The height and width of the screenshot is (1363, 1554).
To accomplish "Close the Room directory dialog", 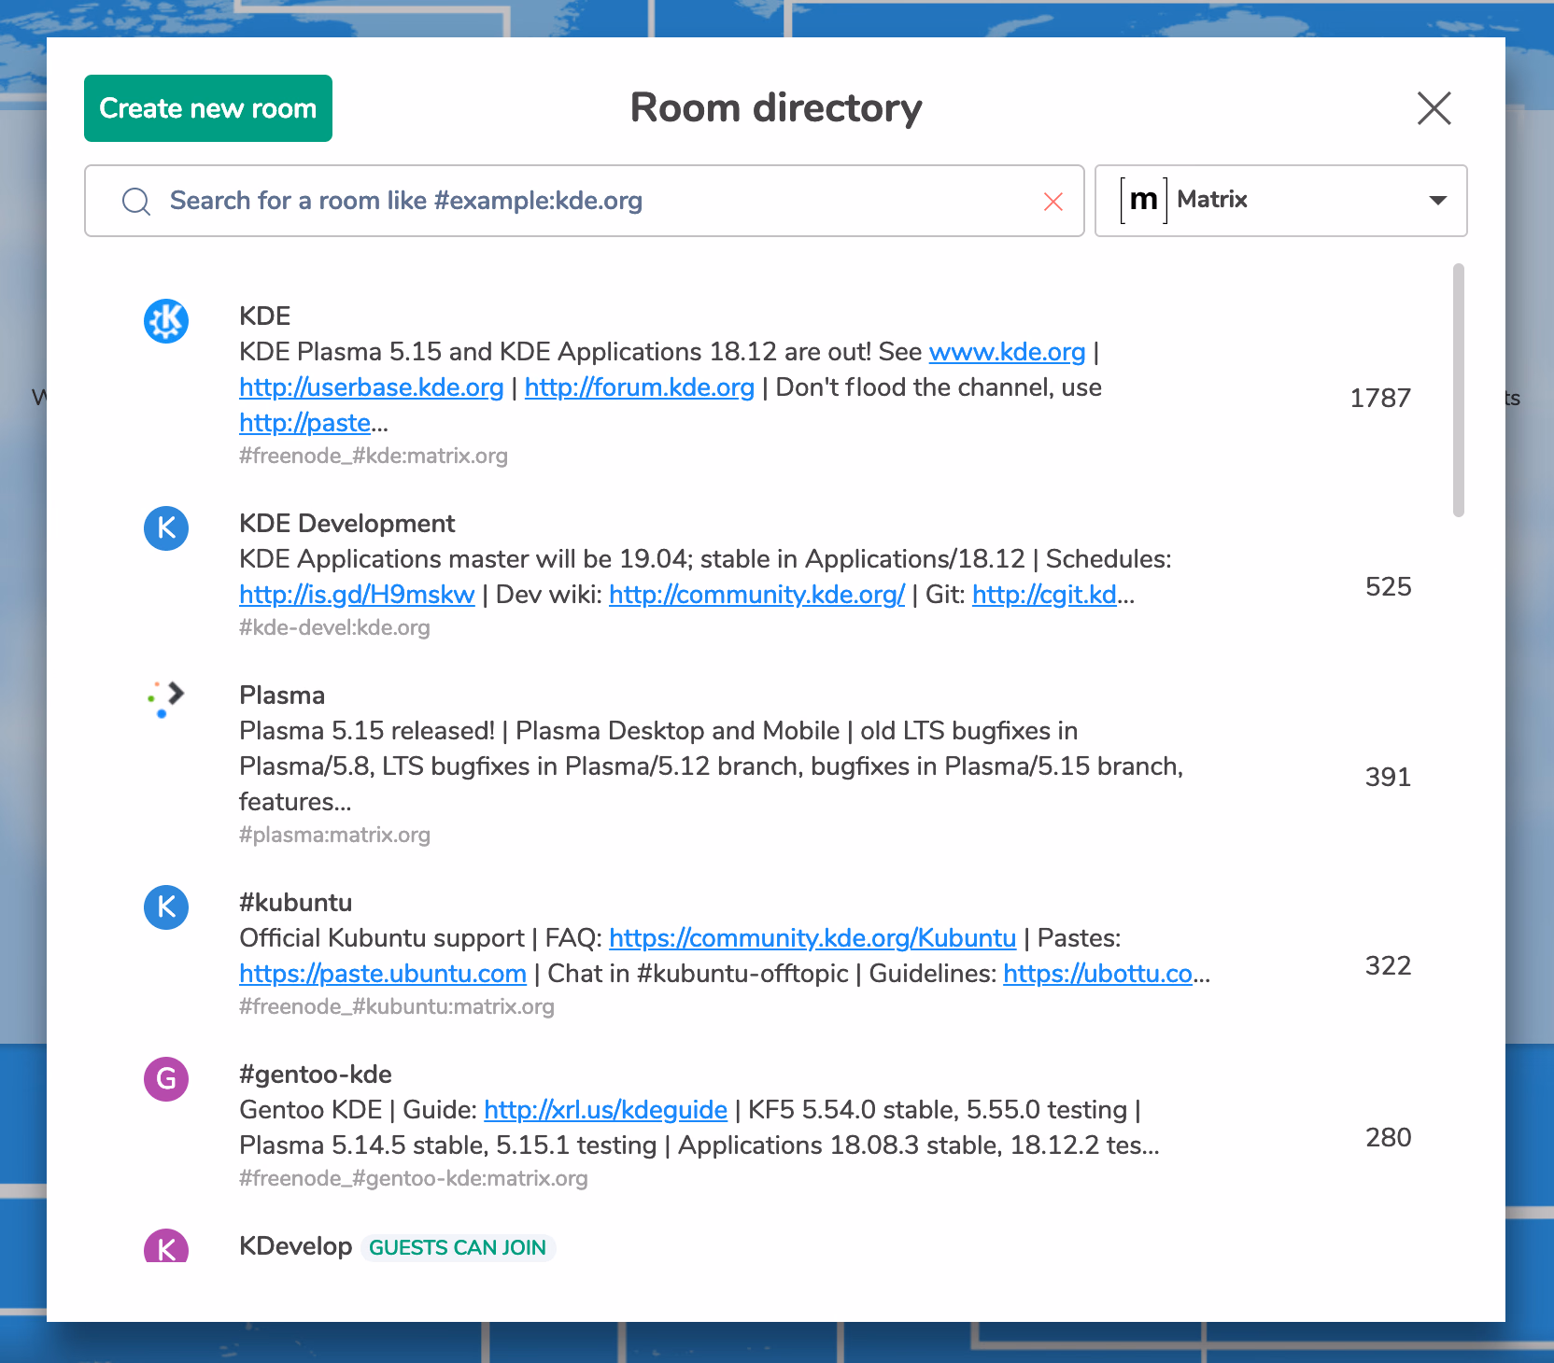I will 1434,108.
